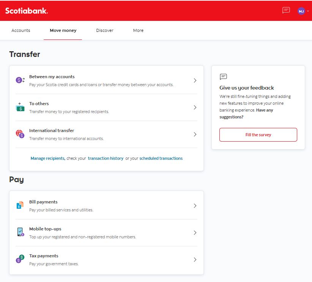Click the Tax payments coins icon
Screen dimensions: 312x282
[20, 259]
